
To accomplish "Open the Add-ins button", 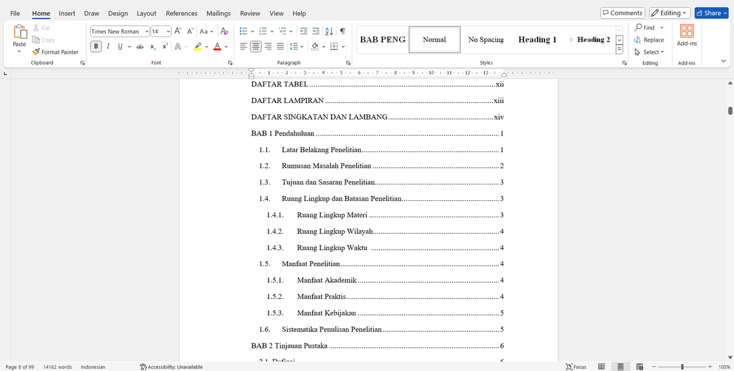I will [x=686, y=35].
